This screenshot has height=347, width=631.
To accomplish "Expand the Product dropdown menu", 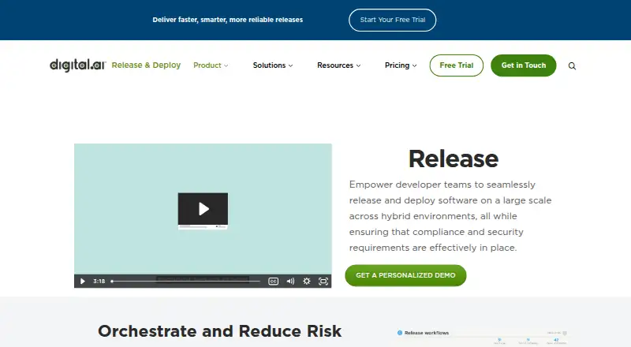I will pos(211,65).
